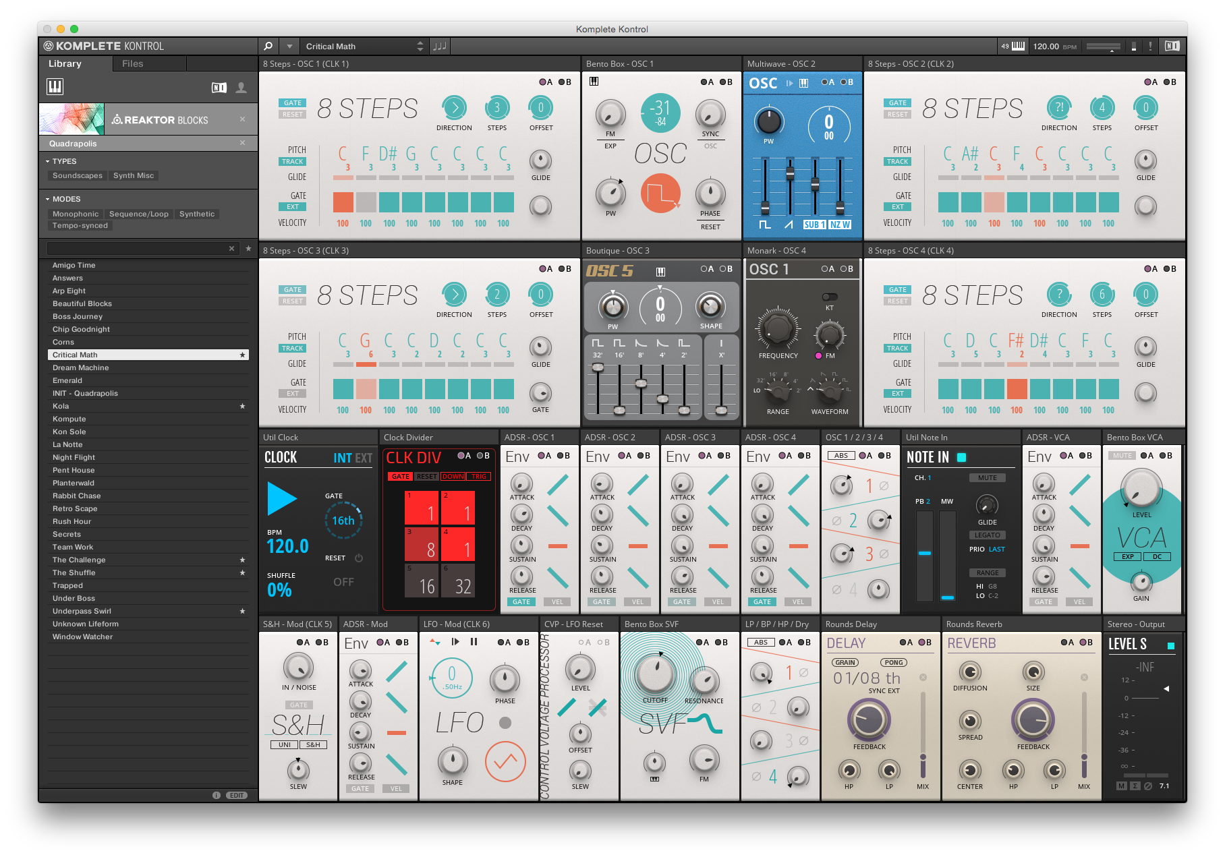The width and height of the screenshot is (1225, 857).
Task: Click the Direction arrow on 8 Steps OSC 1
Action: 454,108
